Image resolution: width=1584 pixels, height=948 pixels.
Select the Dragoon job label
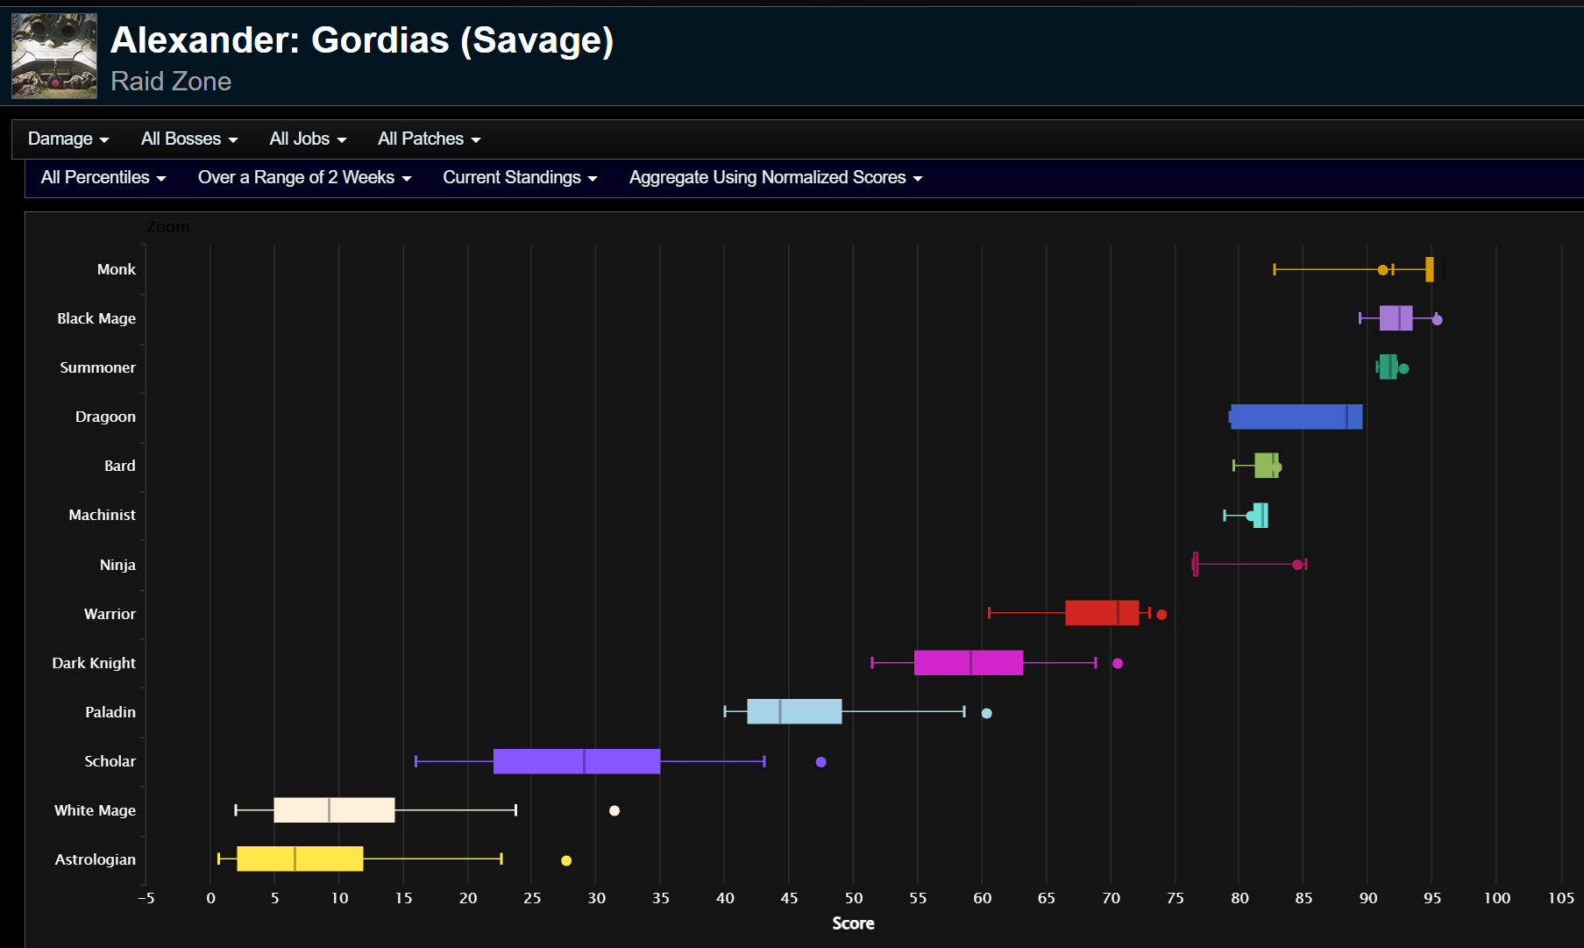[105, 417]
